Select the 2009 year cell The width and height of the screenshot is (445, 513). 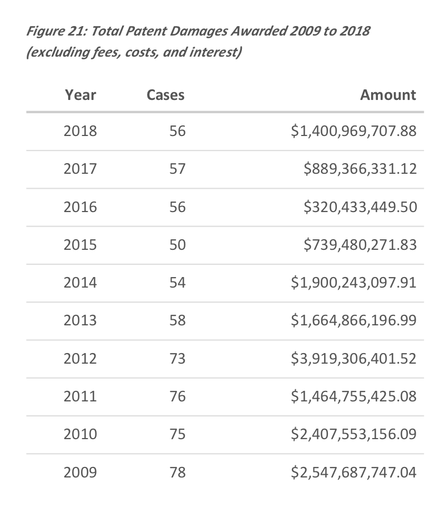click(80, 472)
